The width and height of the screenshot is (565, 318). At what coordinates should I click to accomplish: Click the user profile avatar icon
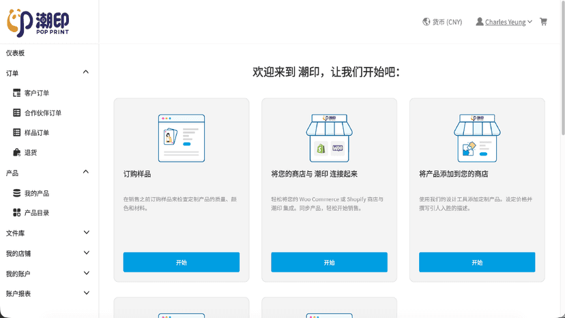coord(480,22)
